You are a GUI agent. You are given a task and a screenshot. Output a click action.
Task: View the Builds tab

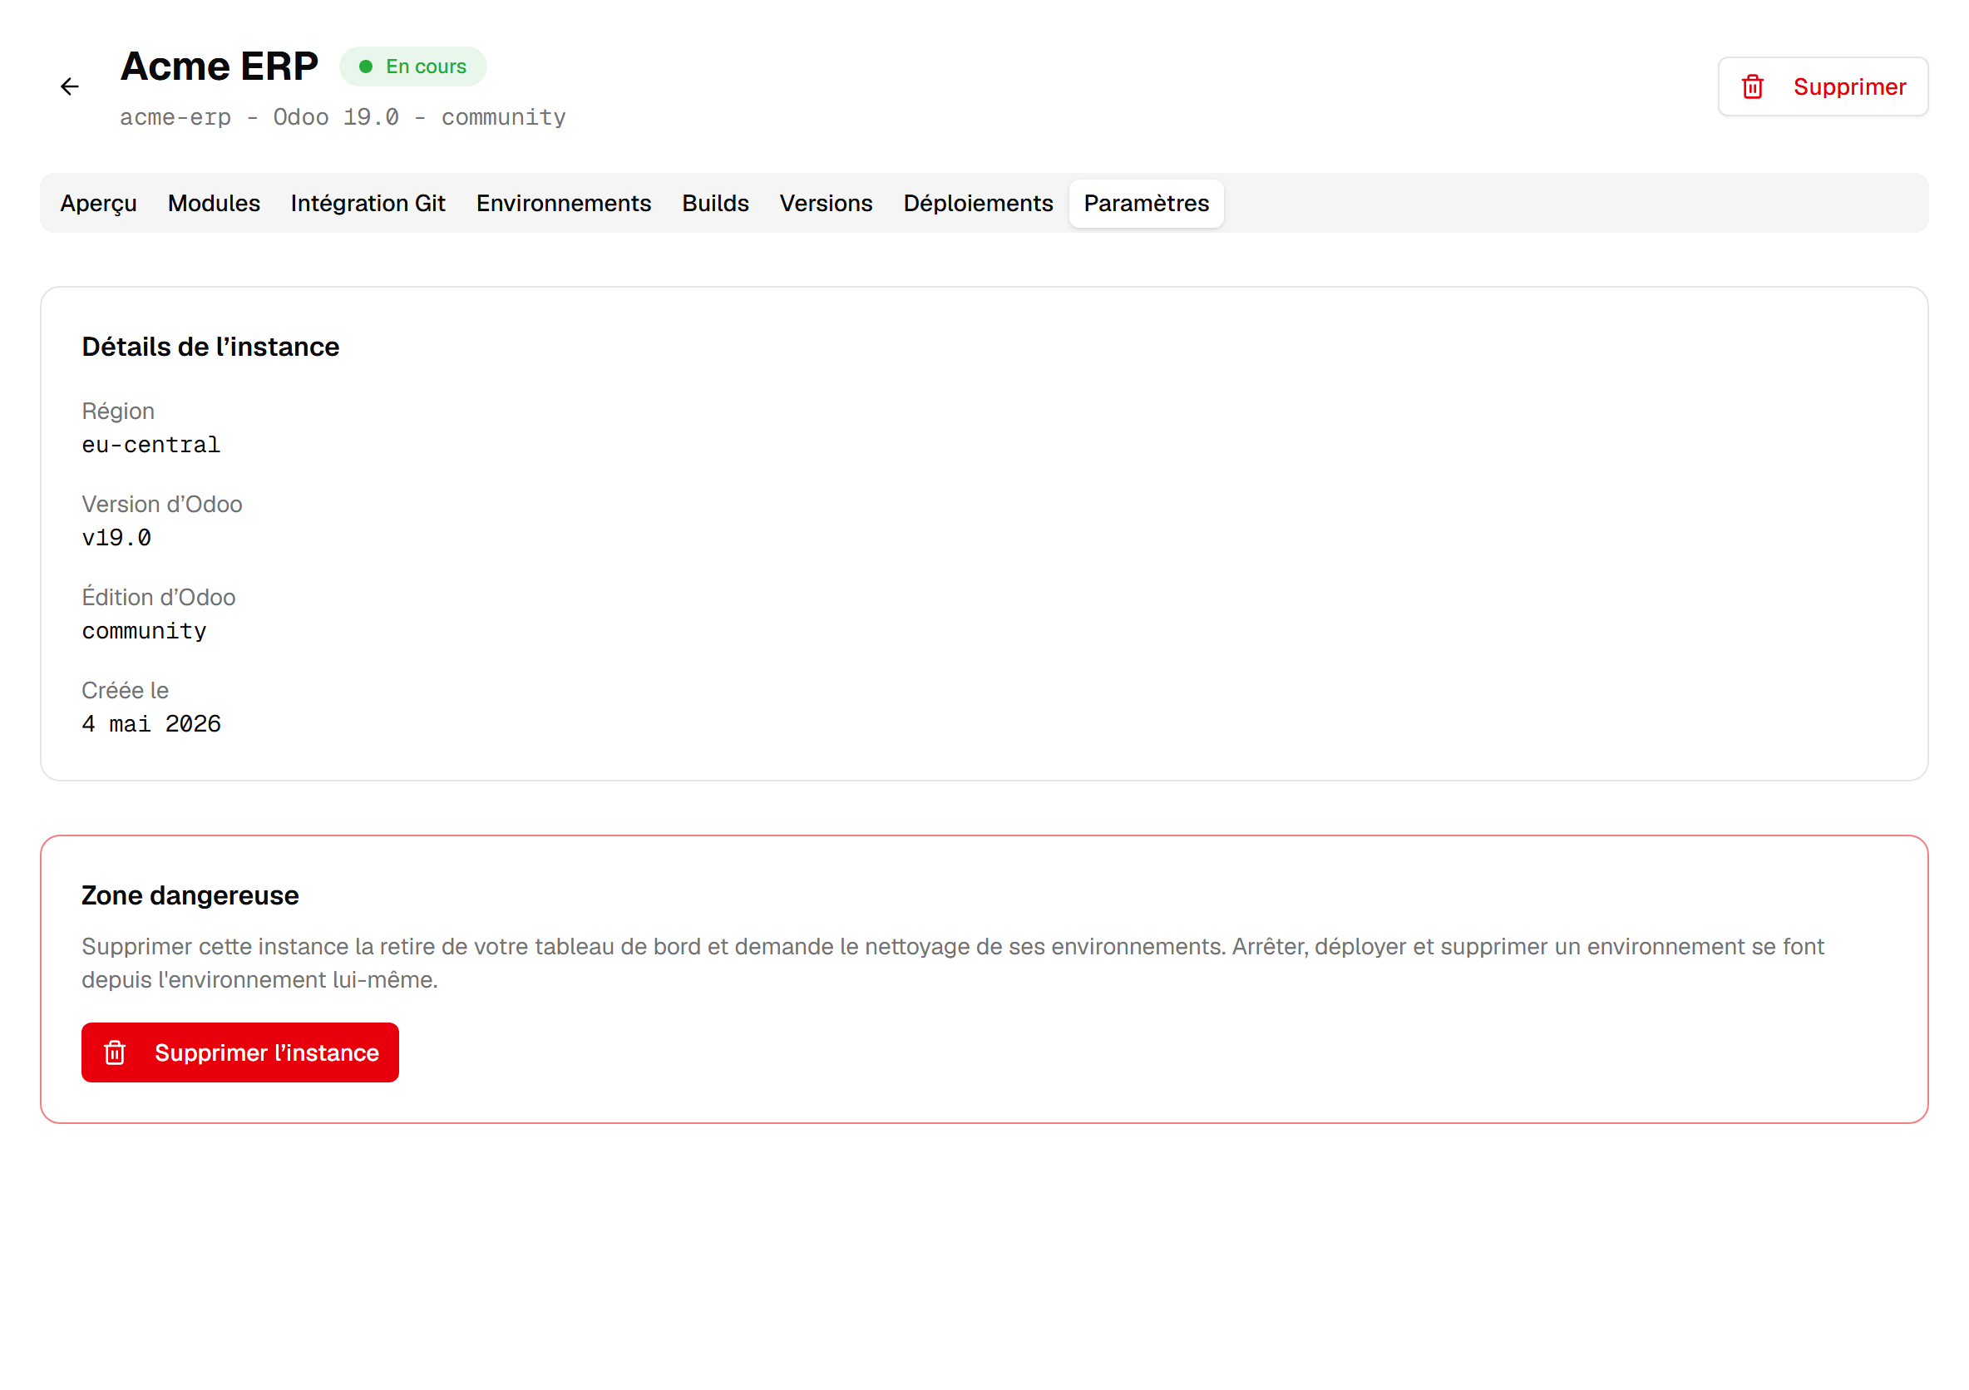(x=715, y=203)
